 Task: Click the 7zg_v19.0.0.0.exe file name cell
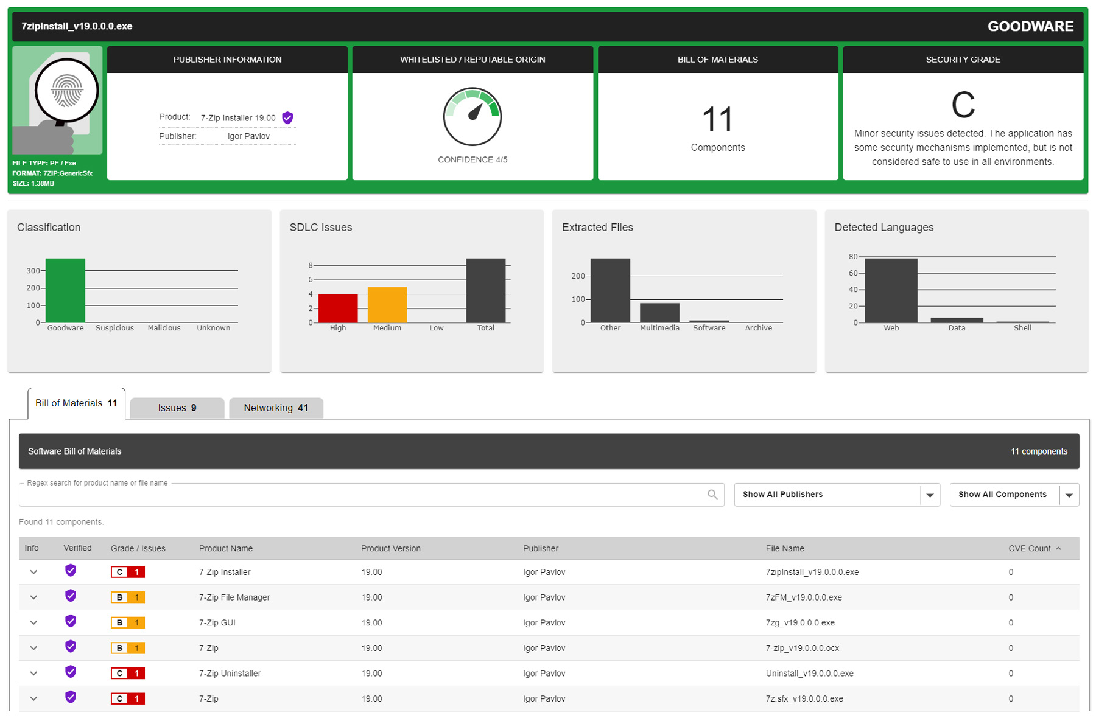point(800,622)
